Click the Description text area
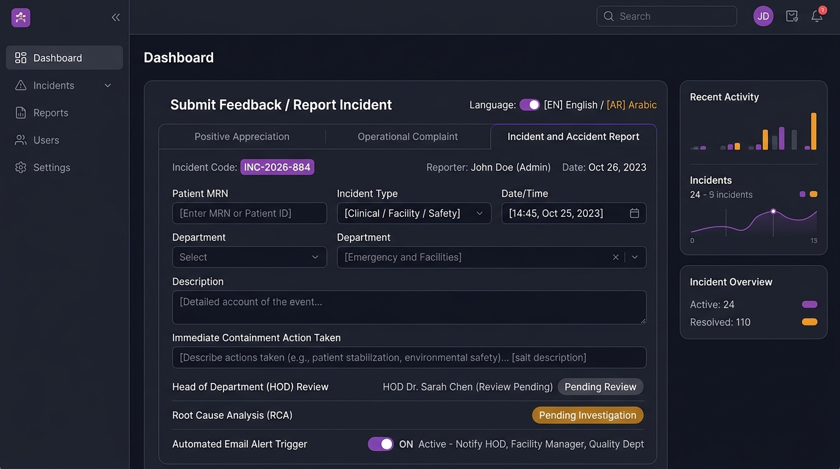Viewport: 840px width, 469px height. point(409,307)
